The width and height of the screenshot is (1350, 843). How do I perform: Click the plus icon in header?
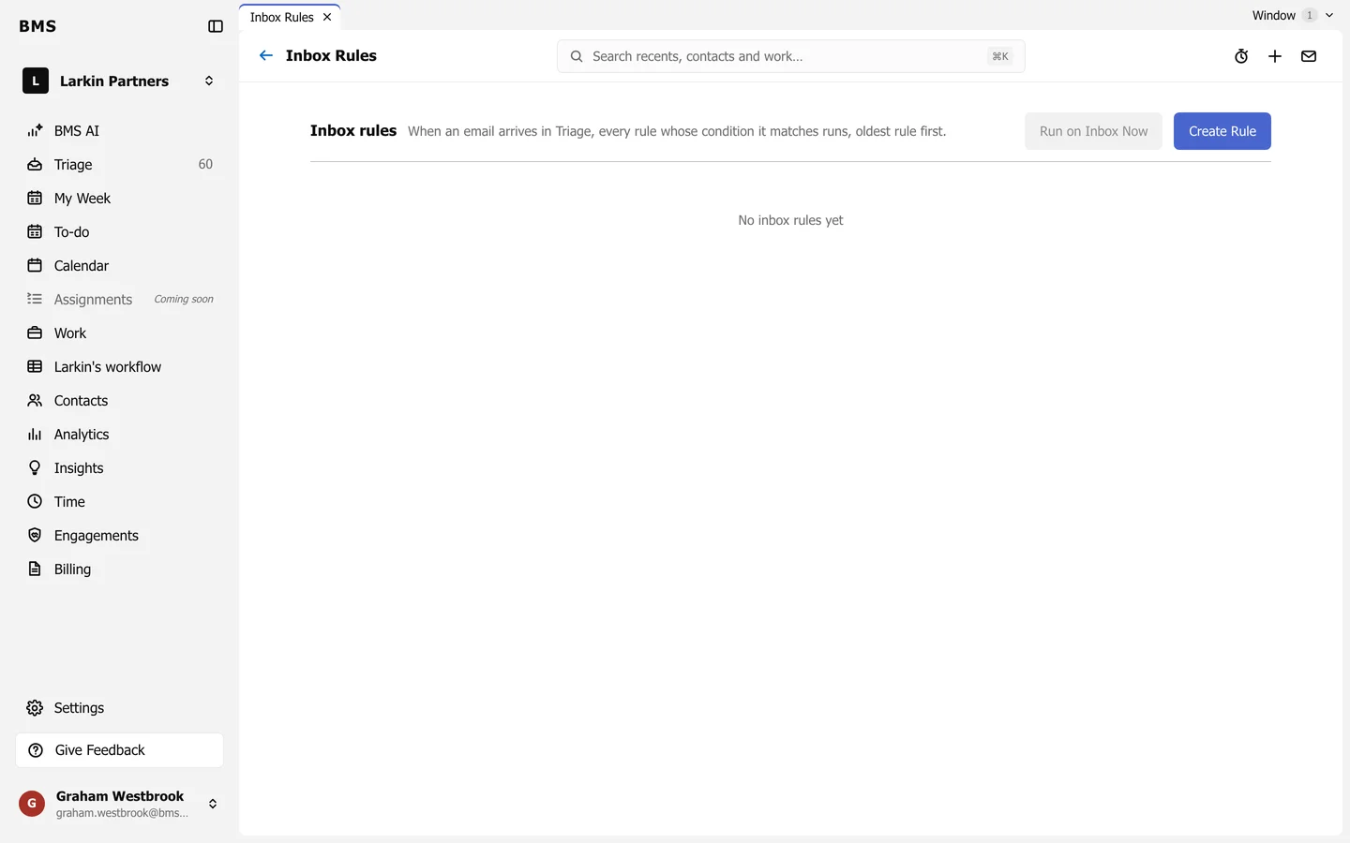(x=1275, y=56)
